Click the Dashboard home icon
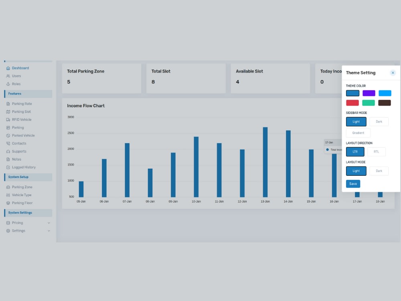The height and width of the screenshot is (301, 401). tap(8, 68)
